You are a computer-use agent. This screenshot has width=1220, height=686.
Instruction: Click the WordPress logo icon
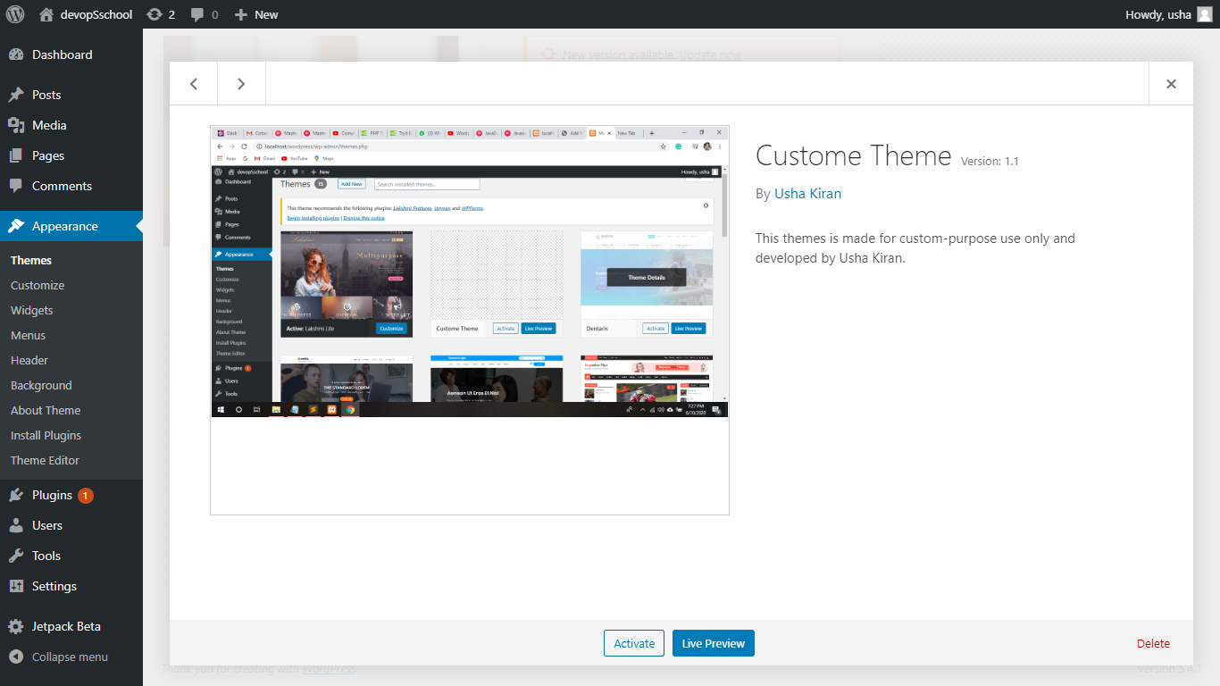(14, 14)
